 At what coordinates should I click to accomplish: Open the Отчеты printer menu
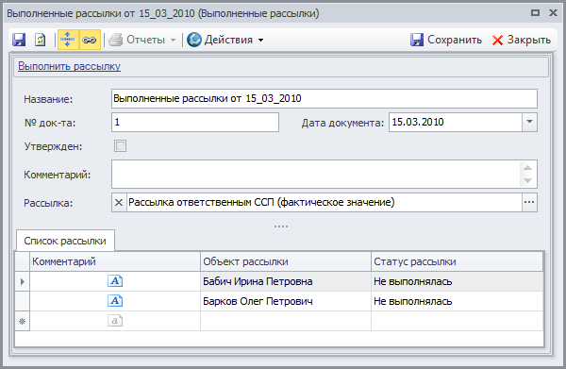pos(142,40)
